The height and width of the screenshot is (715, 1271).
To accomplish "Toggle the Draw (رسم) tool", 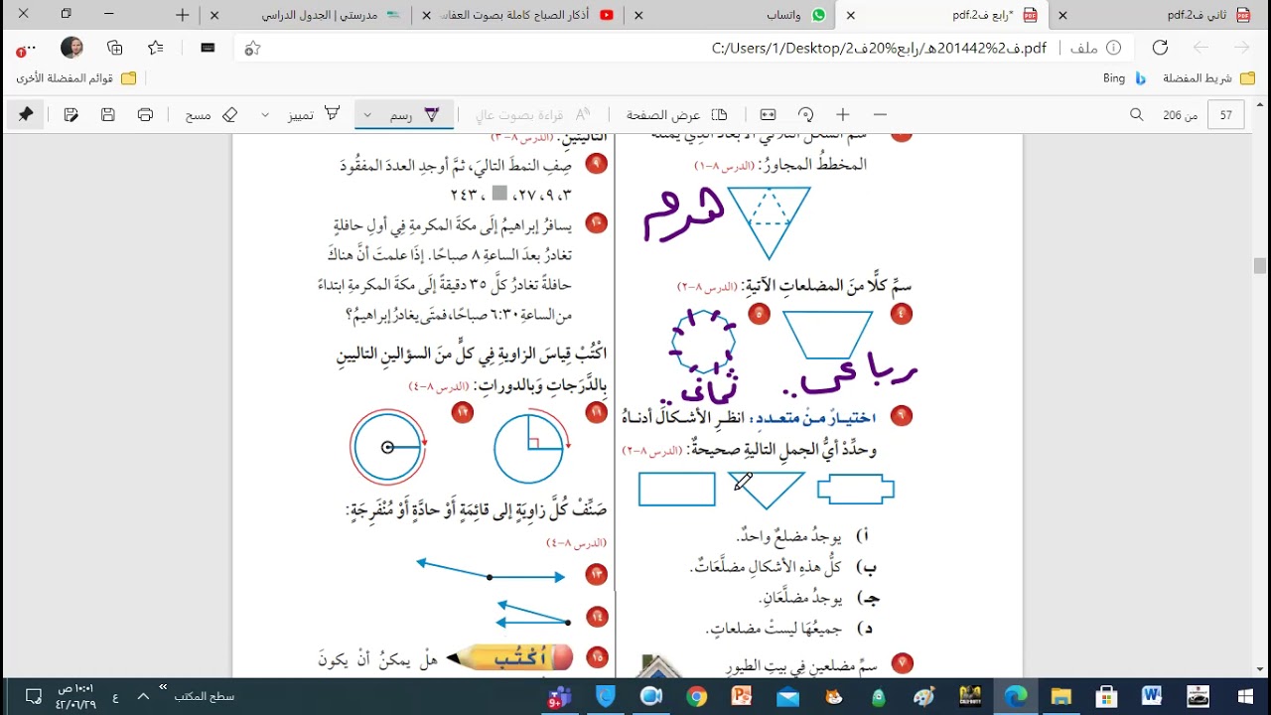I will [414, 115].
